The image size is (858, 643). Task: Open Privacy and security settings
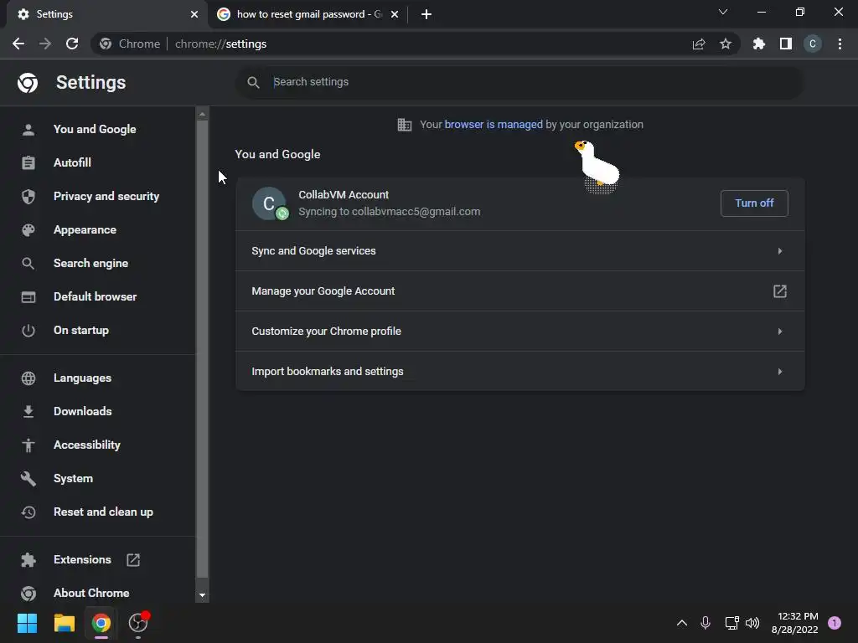106,196
